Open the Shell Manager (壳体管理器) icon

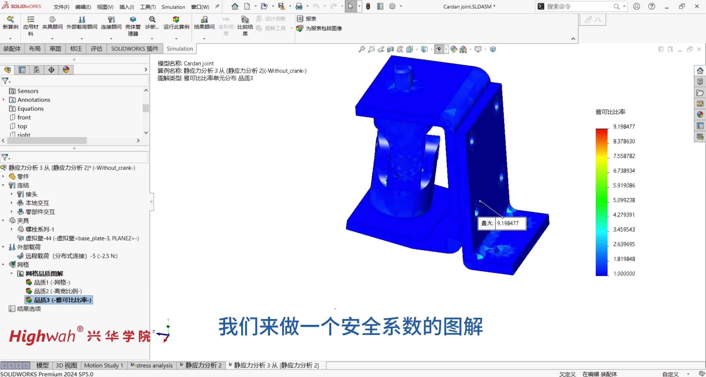point(133,20)
